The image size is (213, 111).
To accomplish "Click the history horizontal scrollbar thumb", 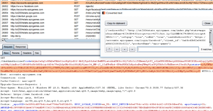I will 52,40.
